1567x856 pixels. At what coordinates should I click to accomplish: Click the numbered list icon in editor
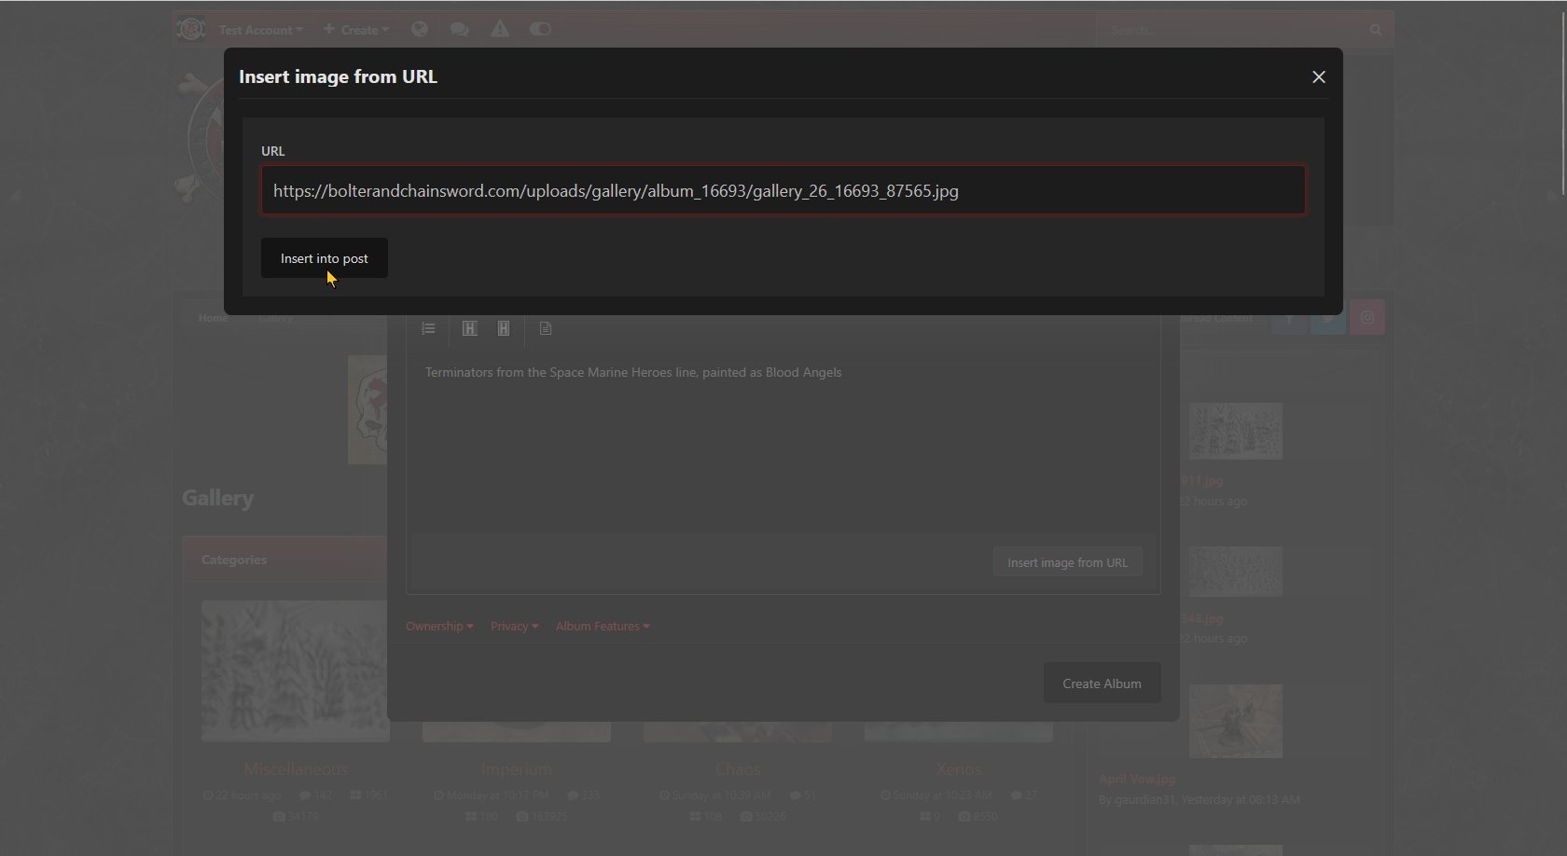(428, 328)
